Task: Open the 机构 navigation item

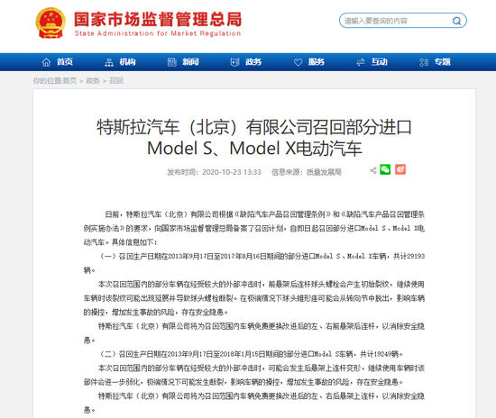Action: (x=127, y=62)
